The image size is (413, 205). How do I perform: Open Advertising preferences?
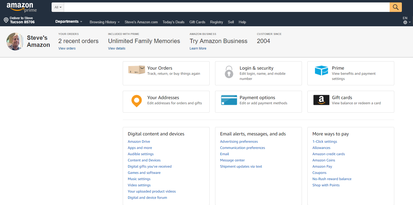click(239, 142)
